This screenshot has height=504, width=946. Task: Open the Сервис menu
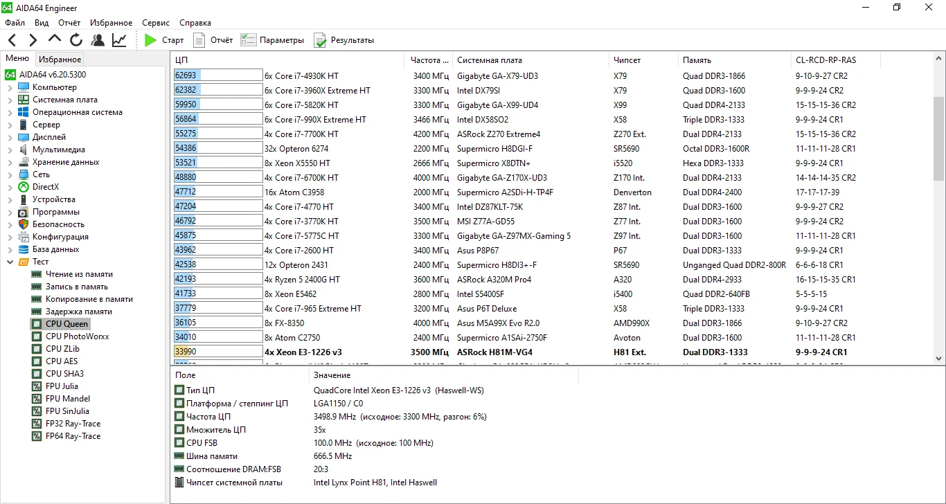pos(156,23)
